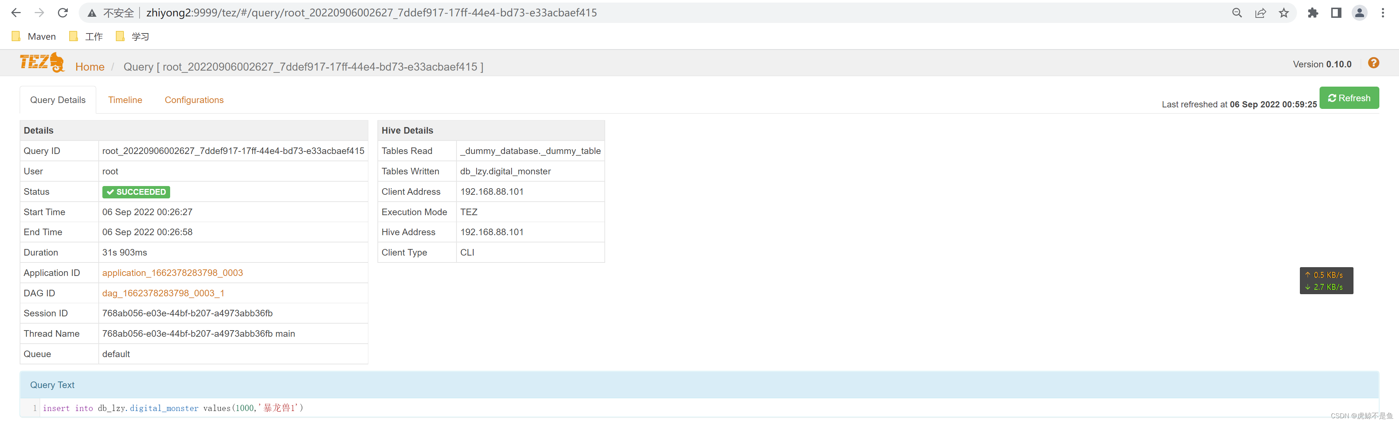Click the Tez logo icon
This screenshot has height=423, width=1399.
[x=42, y=63]
